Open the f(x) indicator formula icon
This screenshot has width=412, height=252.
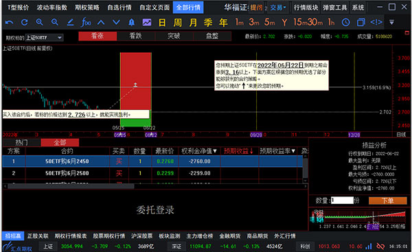tap(86, 23)
